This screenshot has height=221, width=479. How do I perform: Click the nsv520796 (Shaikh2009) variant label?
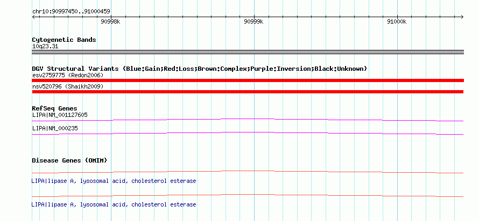(68, 87)
